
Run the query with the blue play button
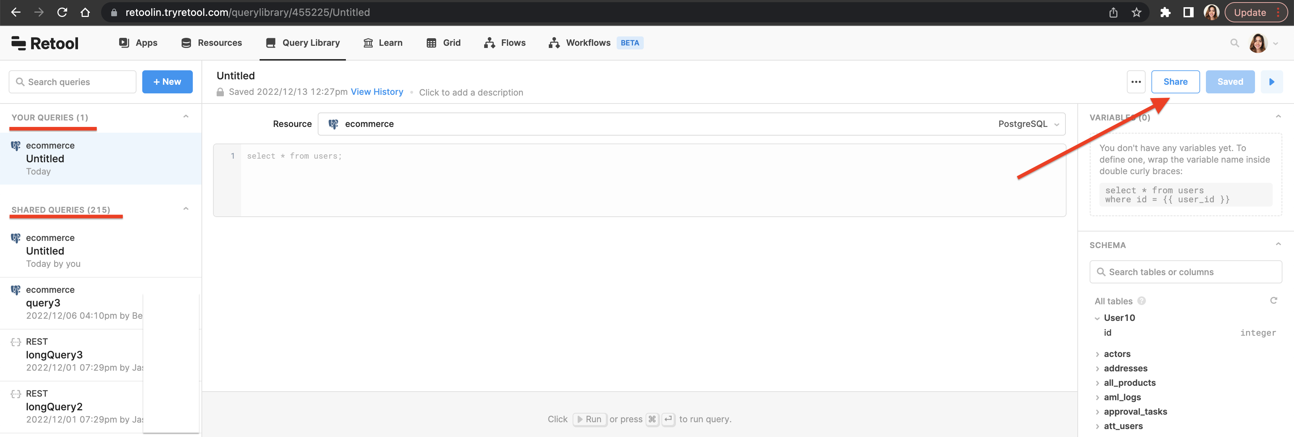(x=1271, y=82)
